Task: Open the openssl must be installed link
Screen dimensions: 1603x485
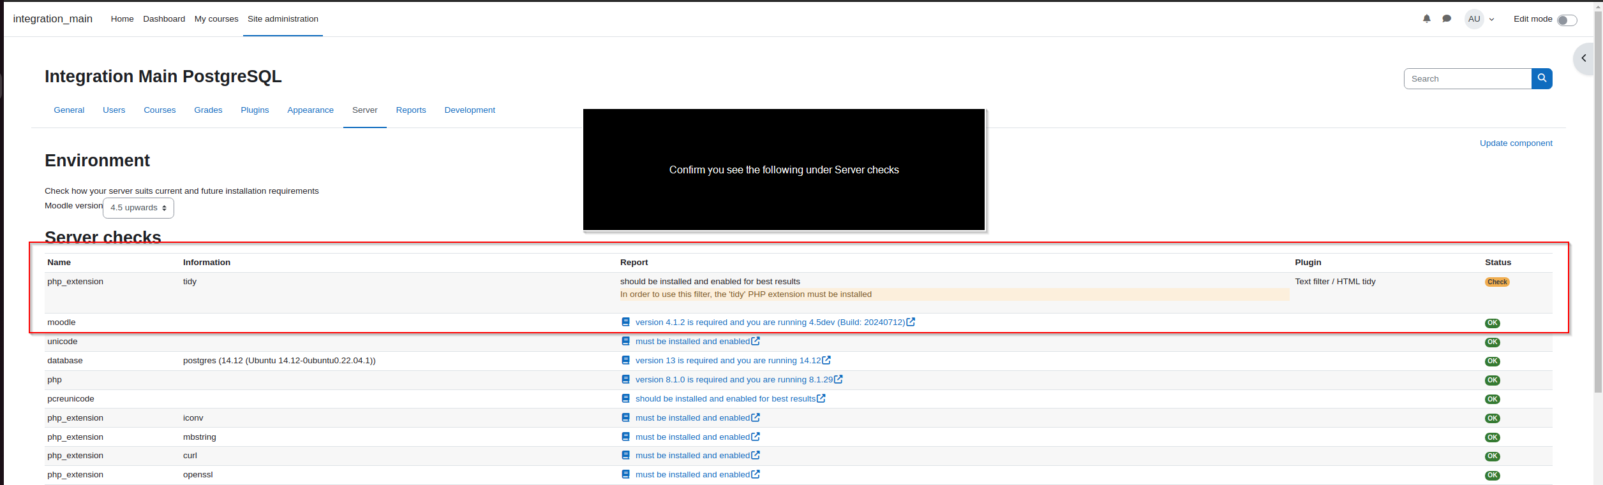Action: (x=692, y=475)
